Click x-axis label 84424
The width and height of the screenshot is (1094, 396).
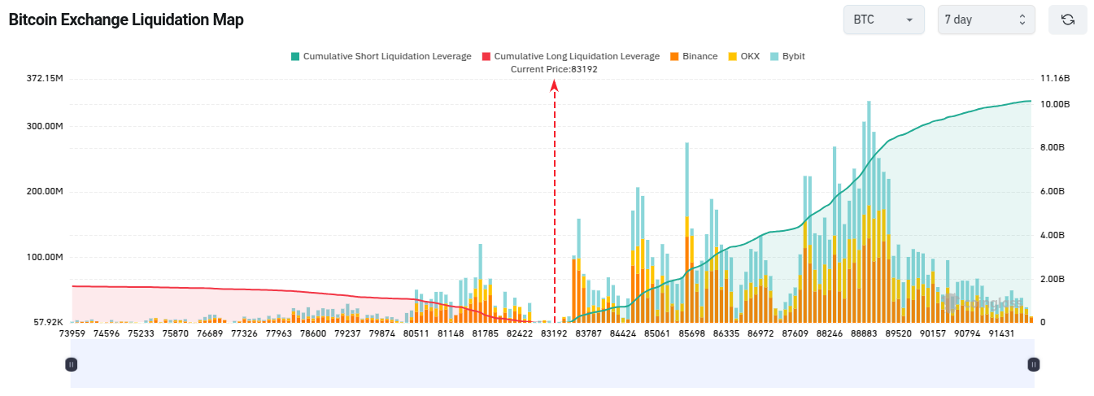pos(622,333)
